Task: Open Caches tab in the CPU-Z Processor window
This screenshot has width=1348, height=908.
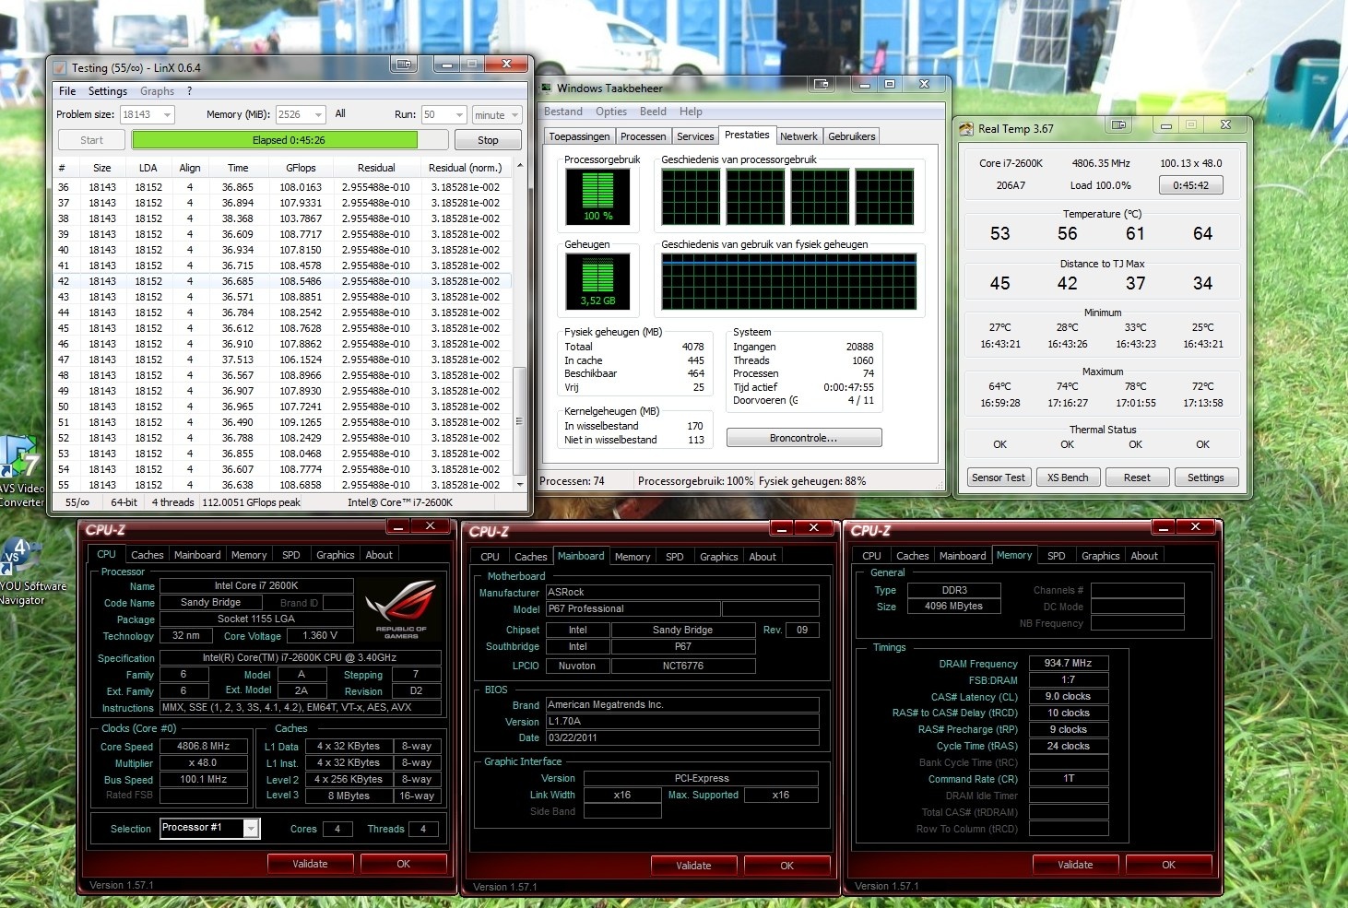Action: (147, 555)
